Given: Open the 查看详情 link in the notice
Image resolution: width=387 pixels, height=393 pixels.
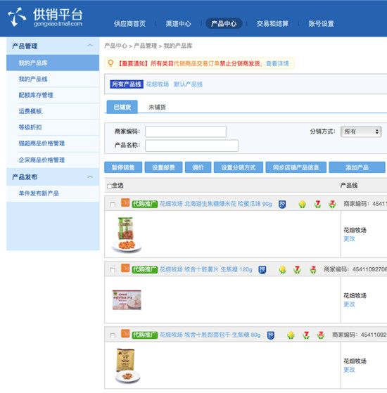Looking at the screenshot, I should (277, 63).
